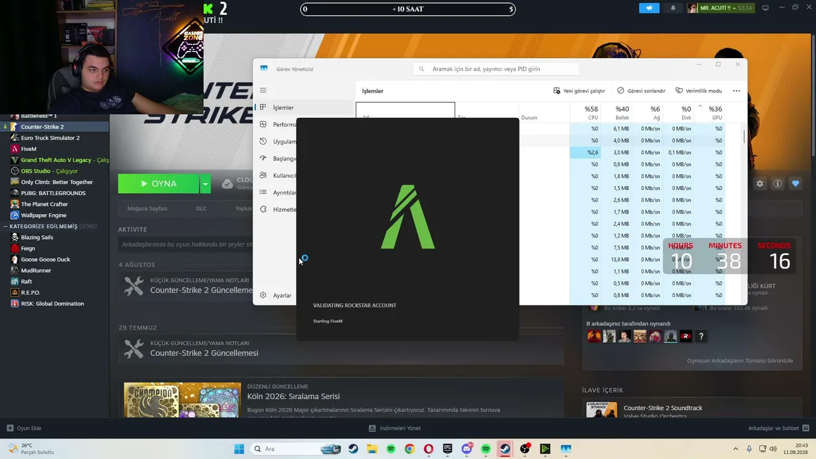Open Steam notifications bell

(673, 8)
